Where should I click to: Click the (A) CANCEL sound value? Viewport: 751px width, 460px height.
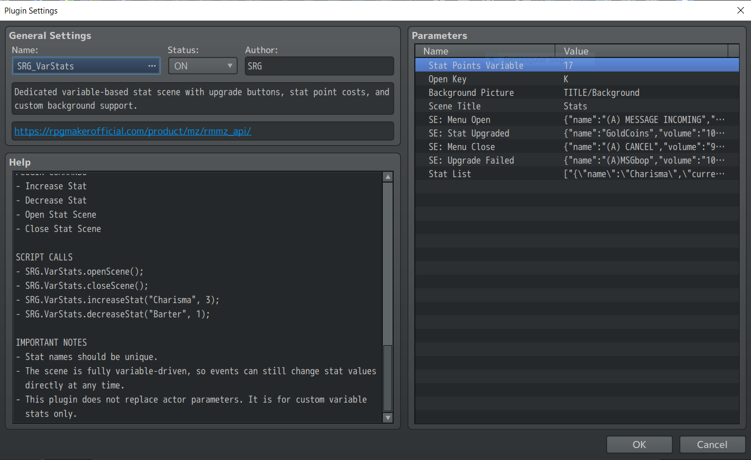[x=644, y=147]
